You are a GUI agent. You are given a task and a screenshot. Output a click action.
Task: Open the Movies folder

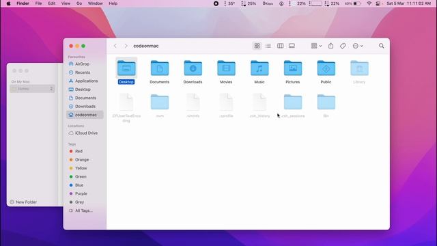tap(226, 68)
